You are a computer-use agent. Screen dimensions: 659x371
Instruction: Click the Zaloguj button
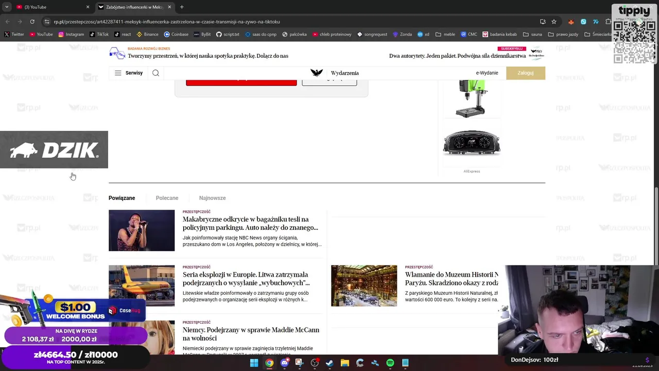coord(526,73)
